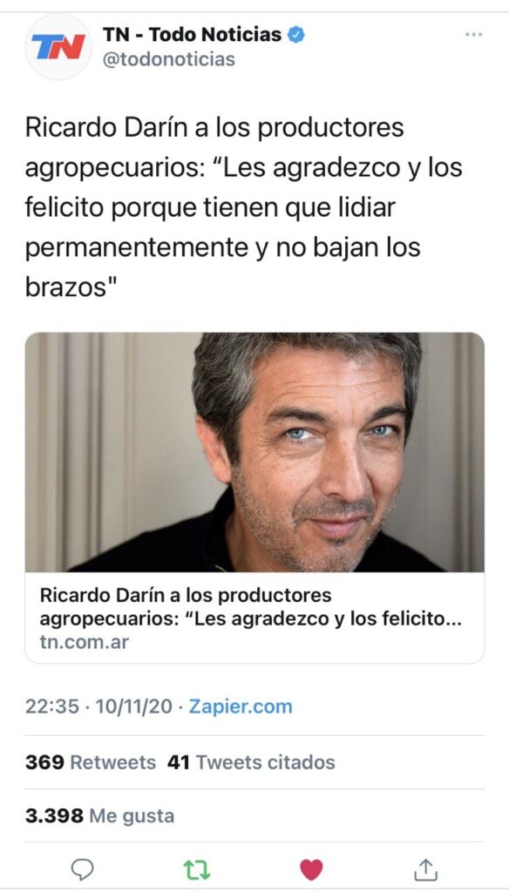Visit the @todonoticias handle
Image resolution: width=509 pixels, height=892 pixels.
(168, 59)
